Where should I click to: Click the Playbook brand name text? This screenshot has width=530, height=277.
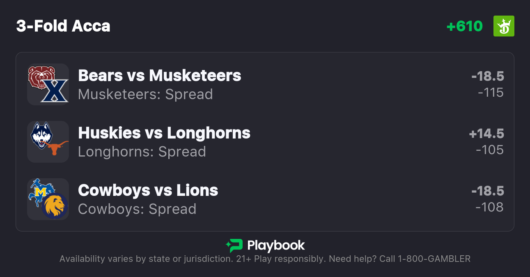[x=276, y=245]
